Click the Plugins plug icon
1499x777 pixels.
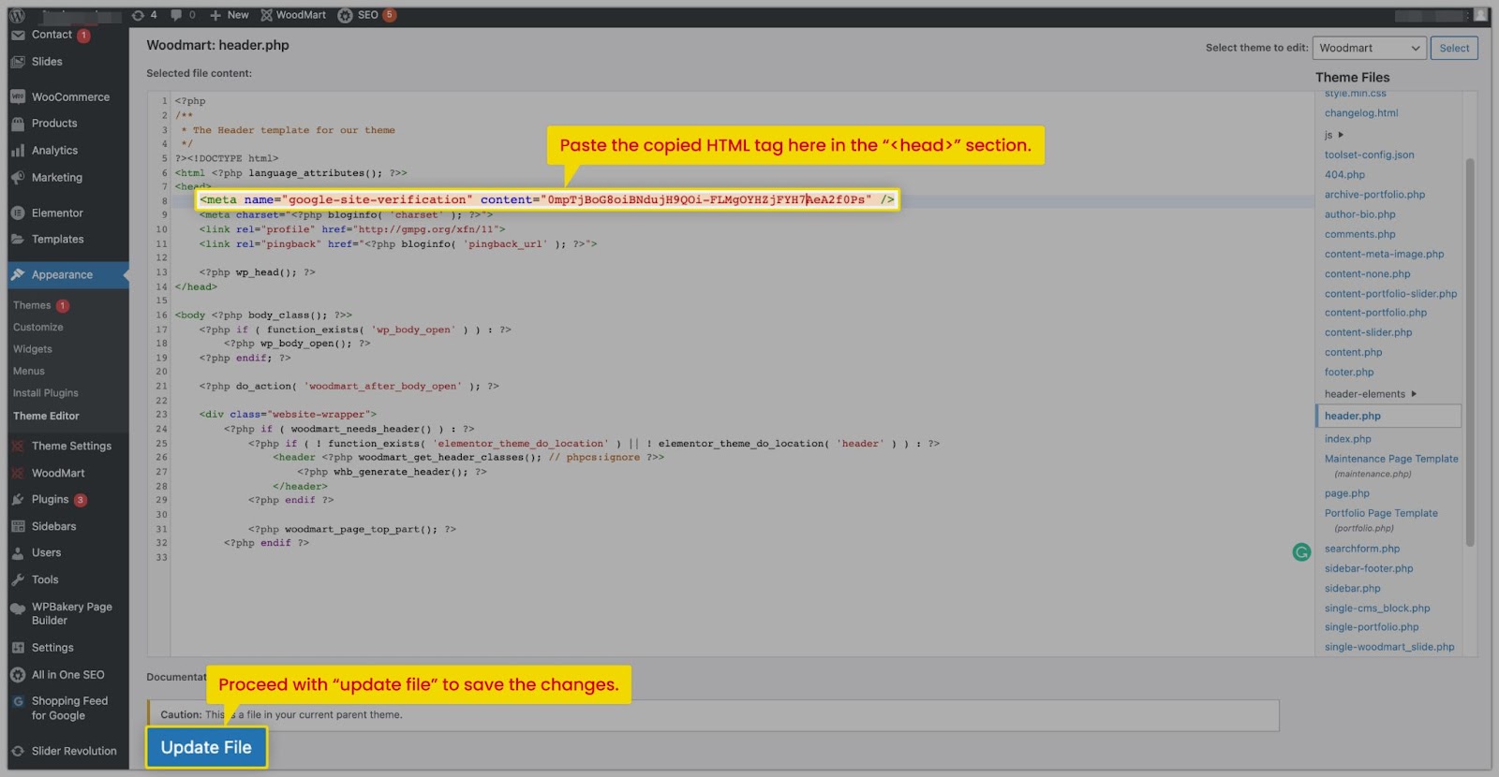pos(18,500)
